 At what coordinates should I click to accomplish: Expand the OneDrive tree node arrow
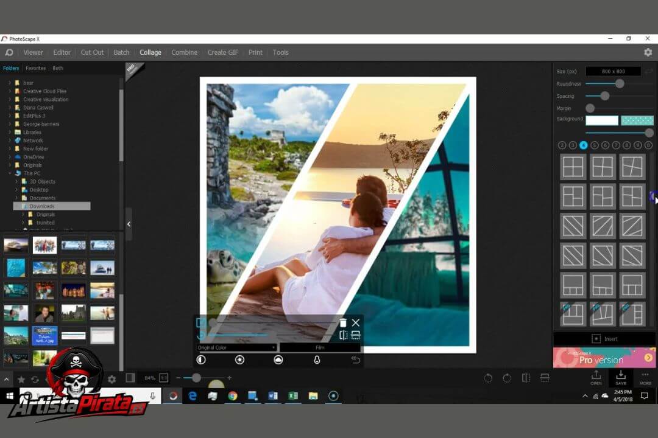[x=10, y=157]
